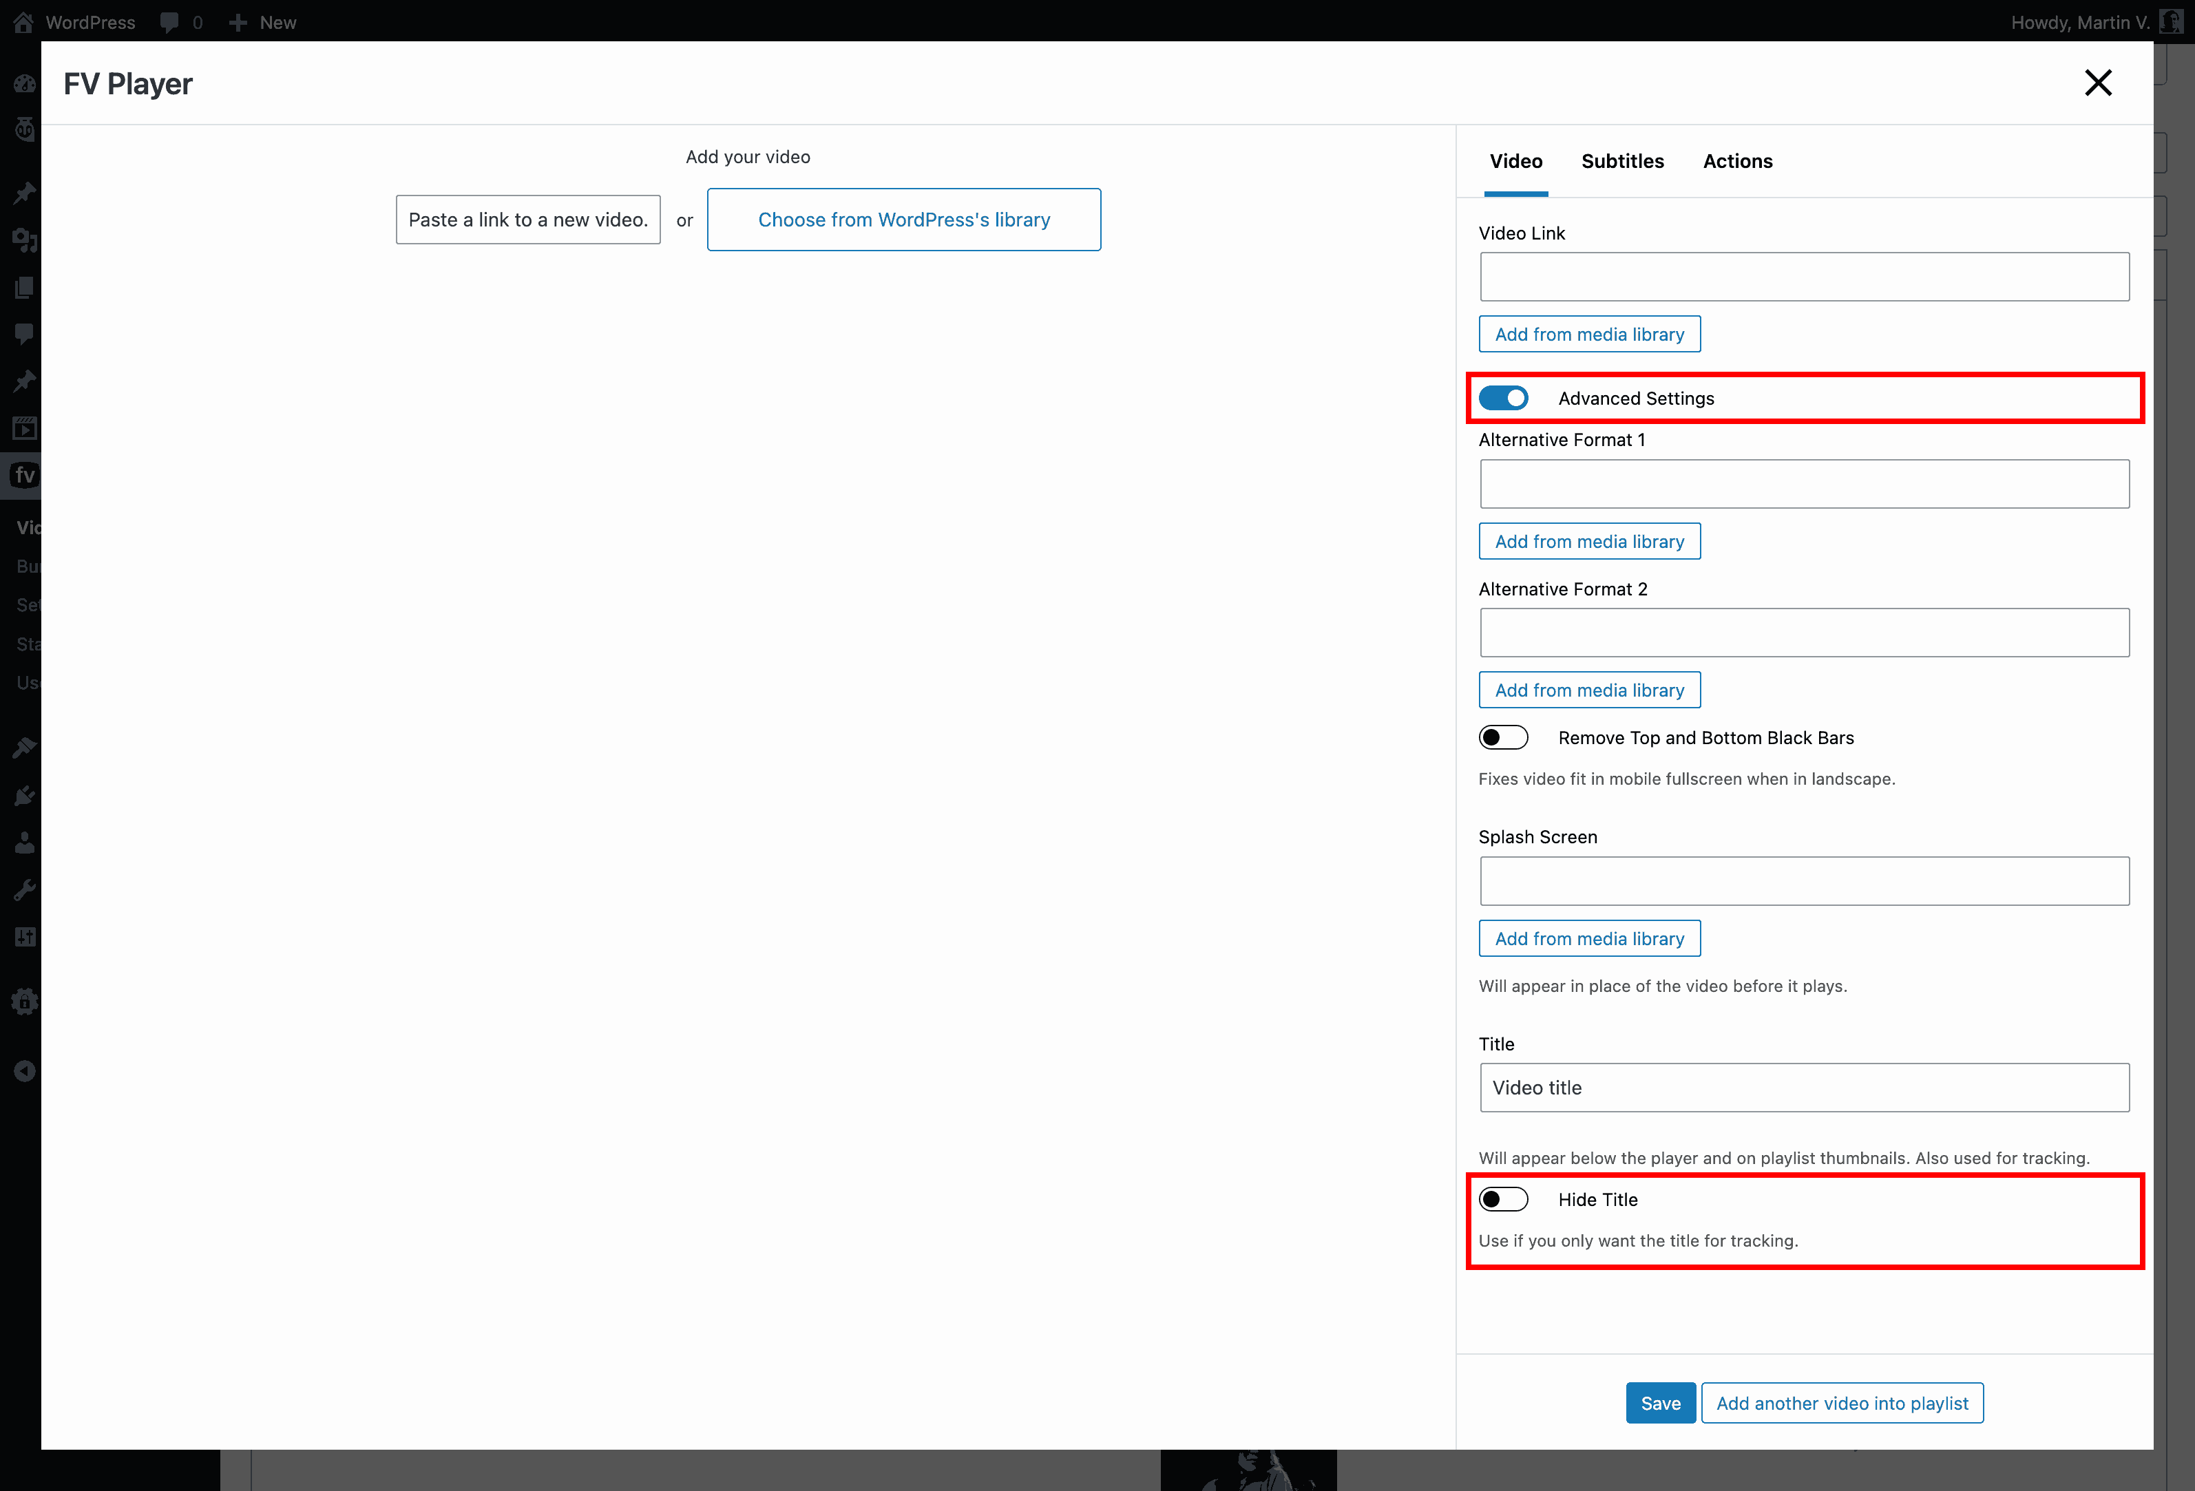Focus the Alternative Format 2 input
Screen dimensions: 2195x1491
pos(1804,633)
